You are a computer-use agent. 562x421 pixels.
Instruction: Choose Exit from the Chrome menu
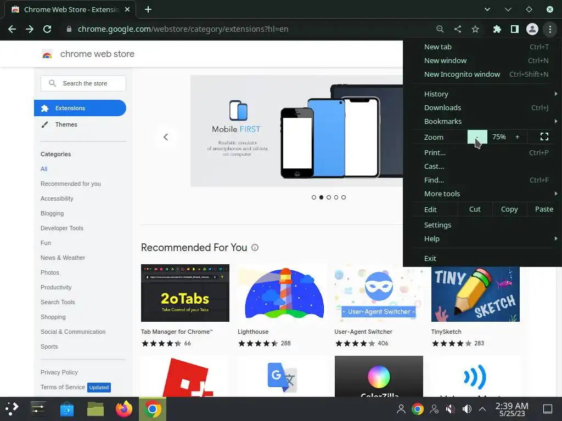(482, 259)
